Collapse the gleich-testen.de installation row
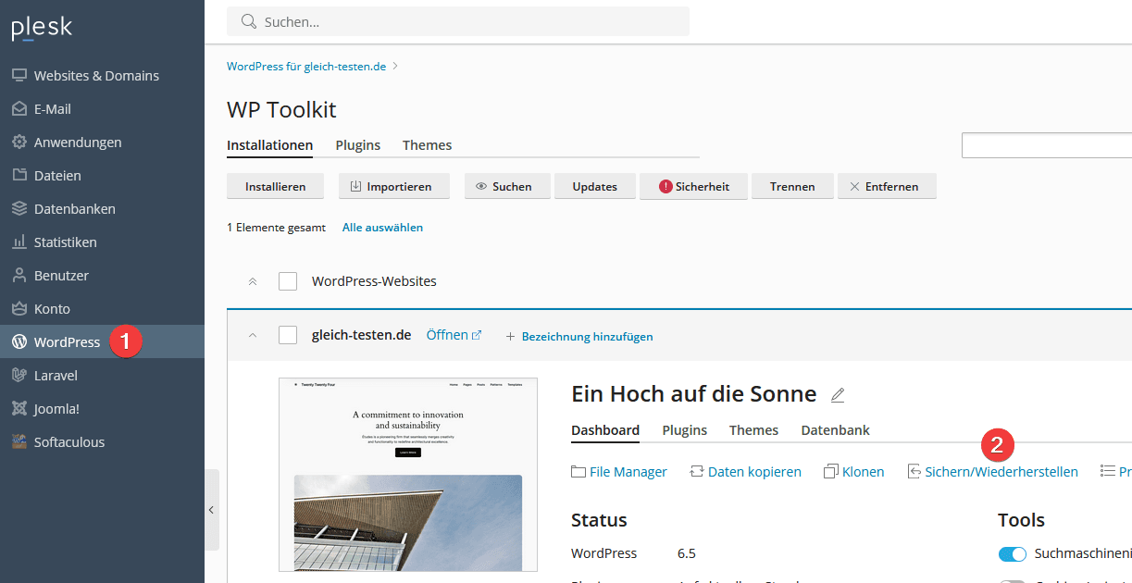Screen dimensions: 1132x583 tap(253, 336)
